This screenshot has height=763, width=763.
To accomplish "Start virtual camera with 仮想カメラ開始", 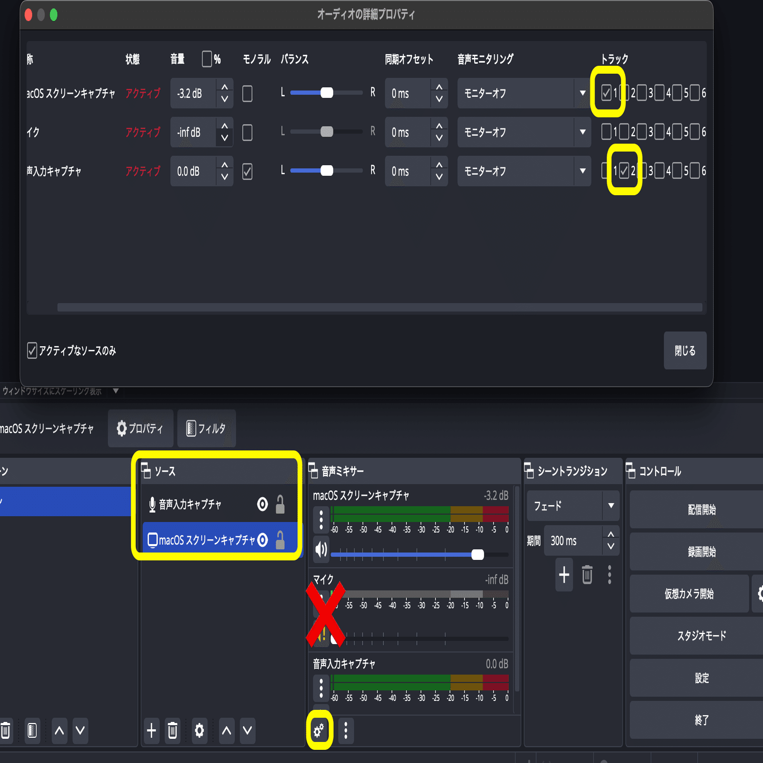I will coord(689,594).
